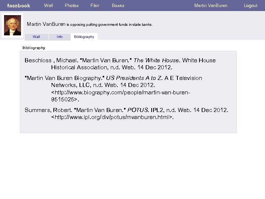This screenshot has width=265, height=199.
Task: Click the Beschloss, Michael citation entry
Action: (120, 64)
